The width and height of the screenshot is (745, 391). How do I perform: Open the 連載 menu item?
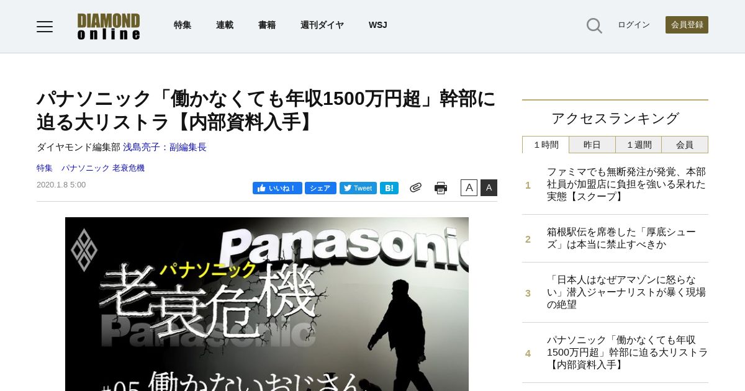(225, 25)
